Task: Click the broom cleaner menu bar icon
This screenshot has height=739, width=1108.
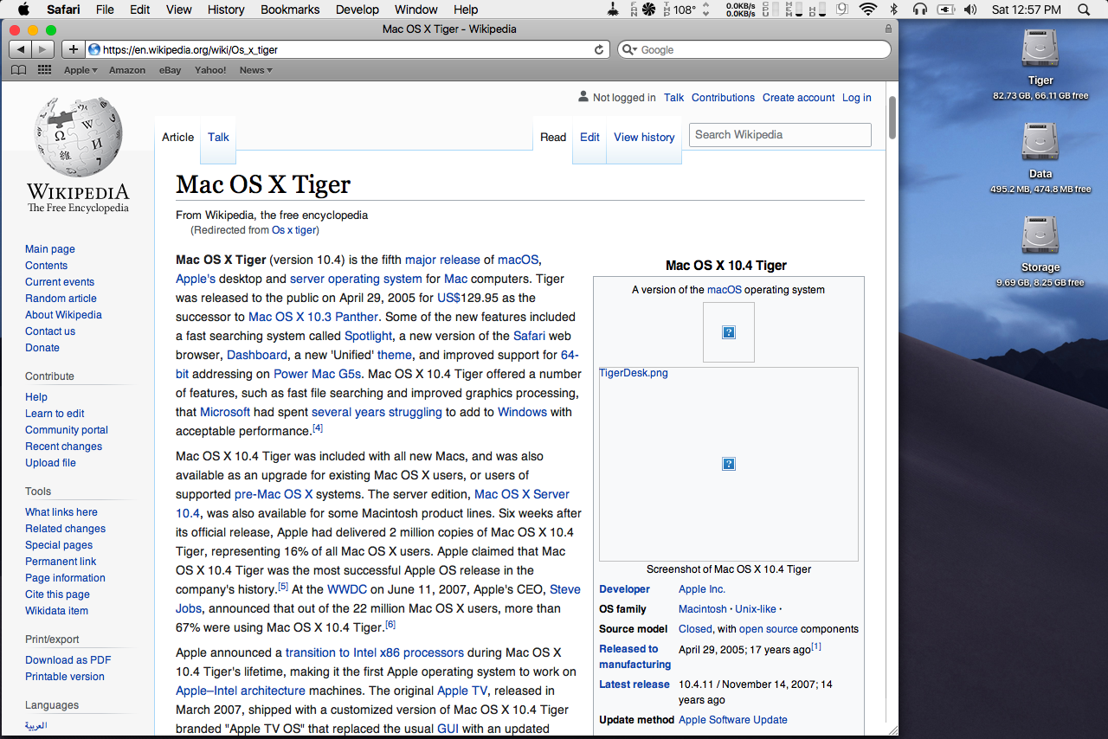Action: (x=613, y=10)
